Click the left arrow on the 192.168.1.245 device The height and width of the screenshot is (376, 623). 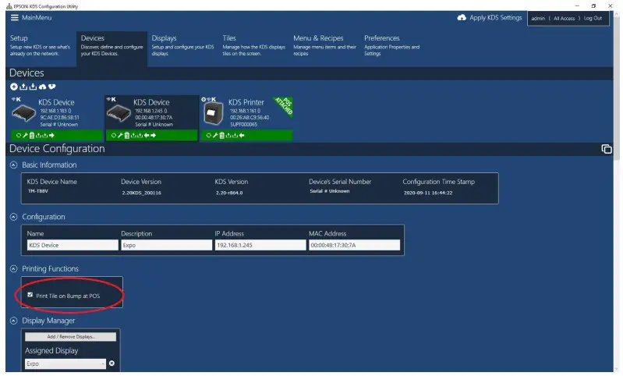coord(147,135)
